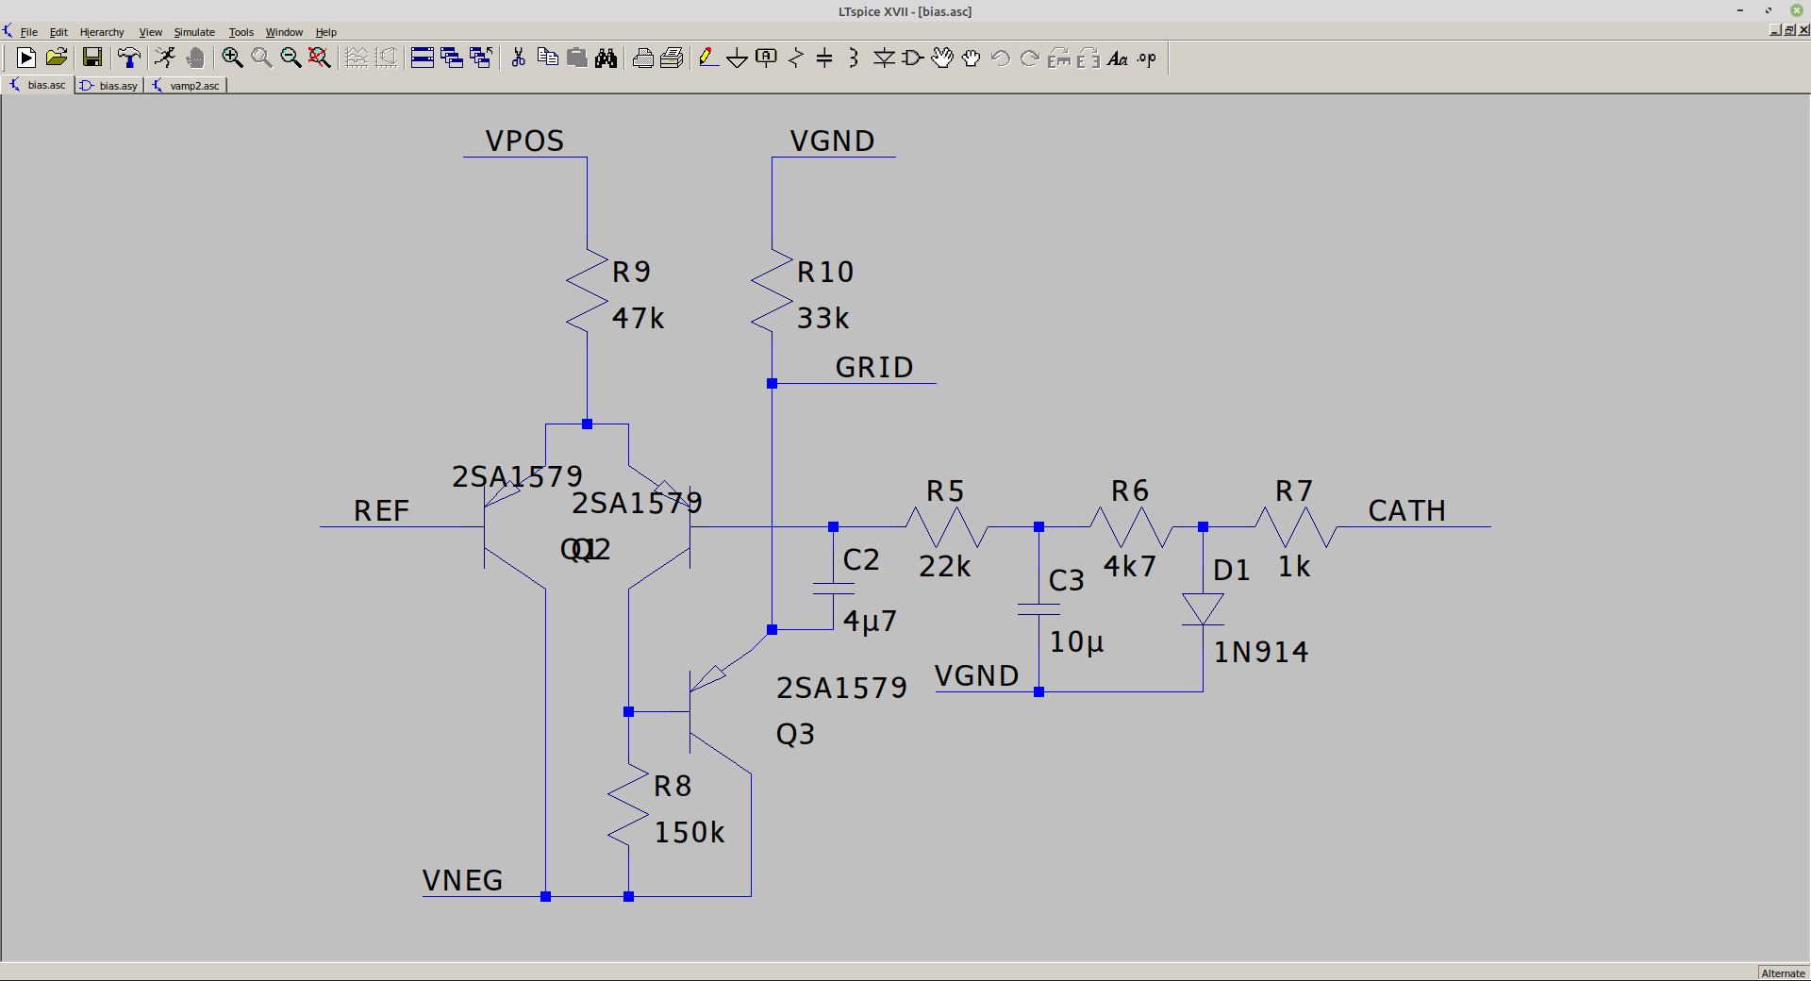Open Print Setup icon
Image resolution: width=1811 pixels, height=981 pixels.
[643, 58]
